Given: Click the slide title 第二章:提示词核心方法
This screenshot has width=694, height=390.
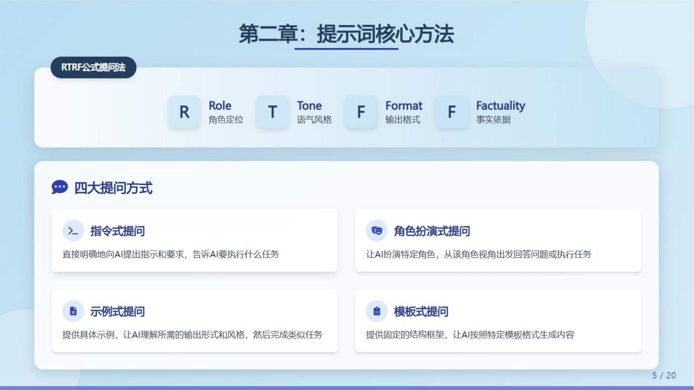Looking at the screenshot, I should tap(346, 34).
